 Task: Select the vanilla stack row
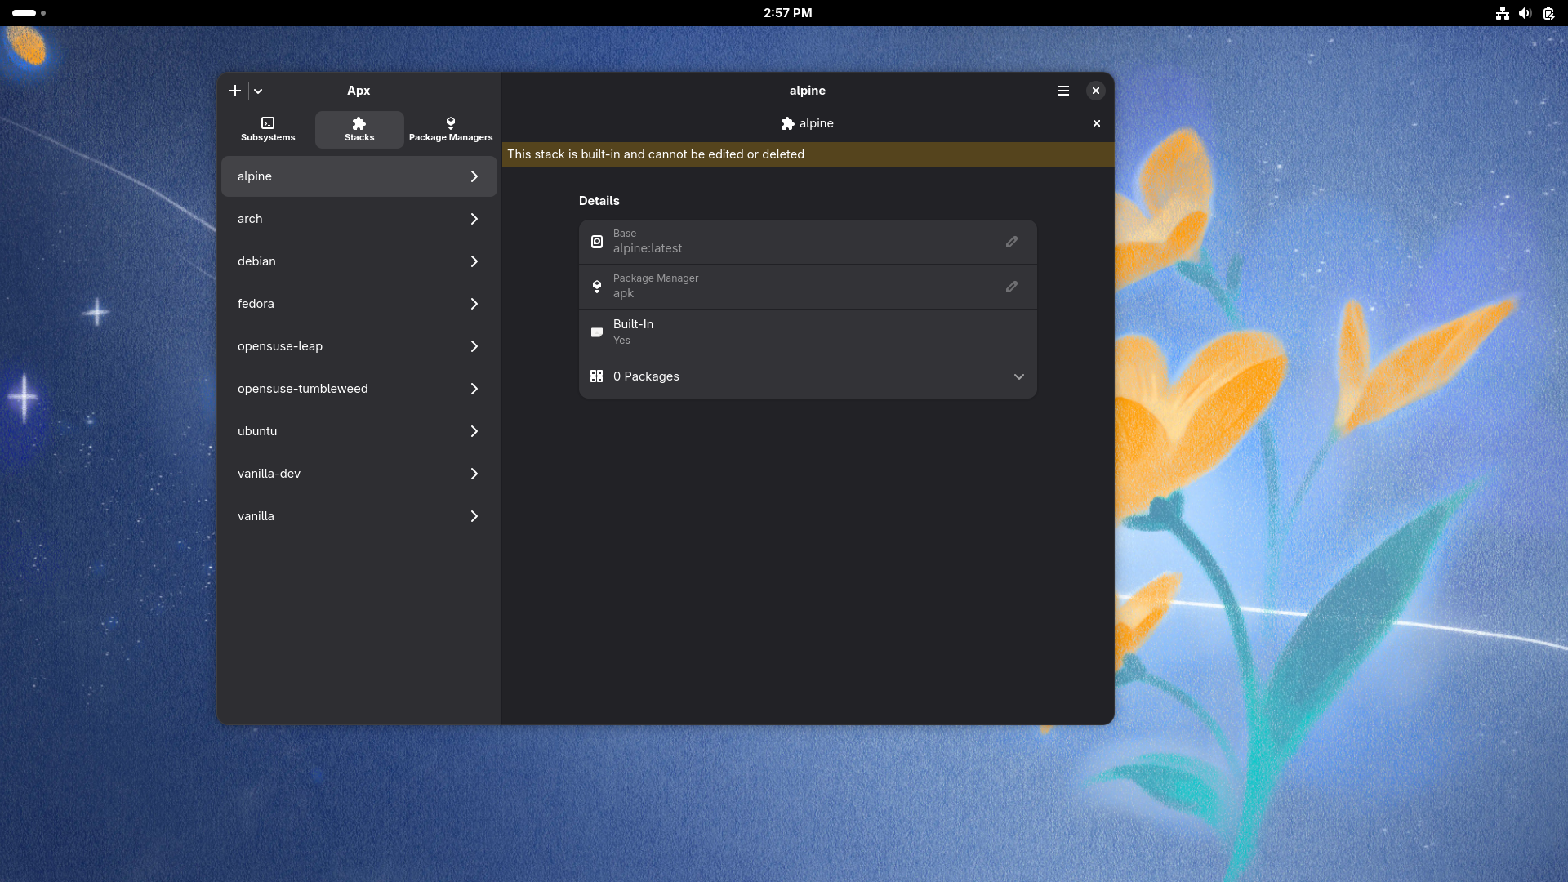pos(359,516)
